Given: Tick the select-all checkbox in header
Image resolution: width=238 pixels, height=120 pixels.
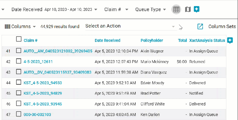Looking at the screenshot, I should (x=19, y=39).
